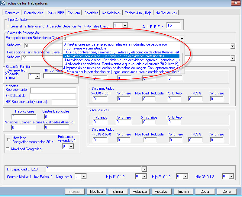Open the Jornales Diarios dropdown
242x197 pixels.
tap(124, 26)
